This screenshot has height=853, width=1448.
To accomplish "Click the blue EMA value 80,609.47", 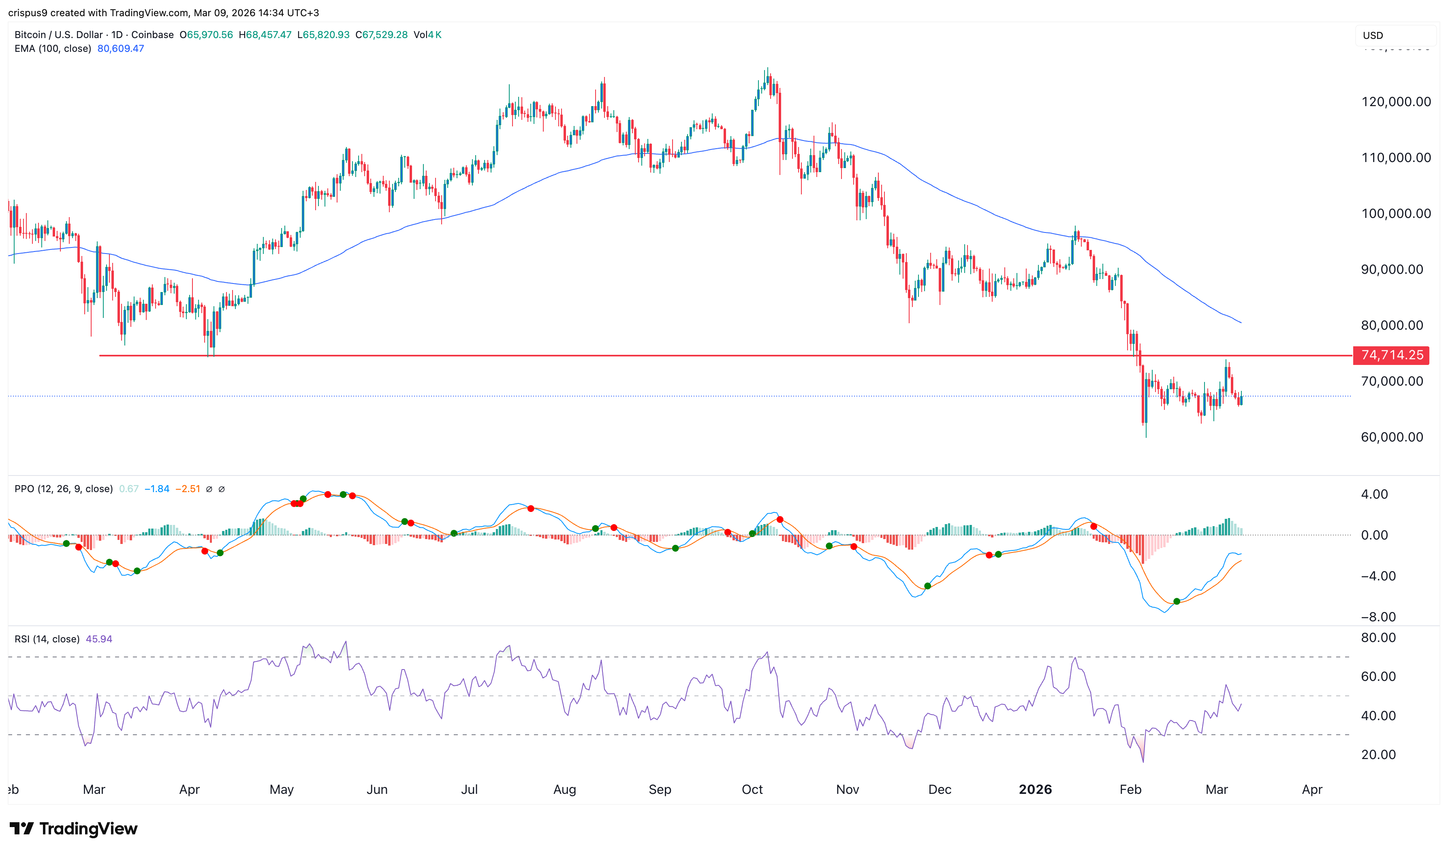I will (121, 49).
